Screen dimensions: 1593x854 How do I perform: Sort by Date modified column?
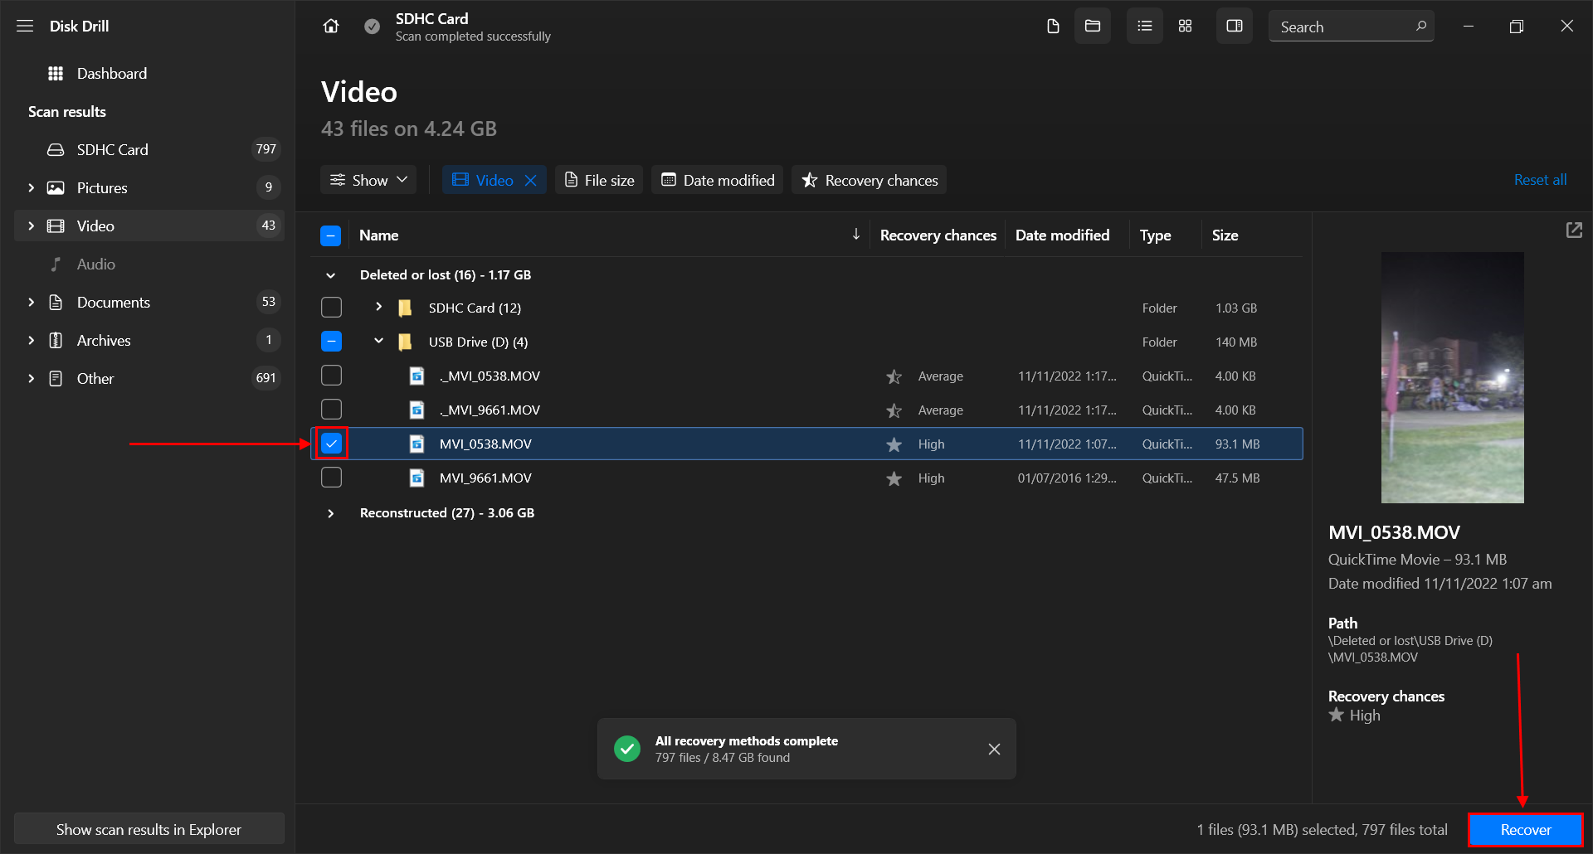(x=1062, y=235)
